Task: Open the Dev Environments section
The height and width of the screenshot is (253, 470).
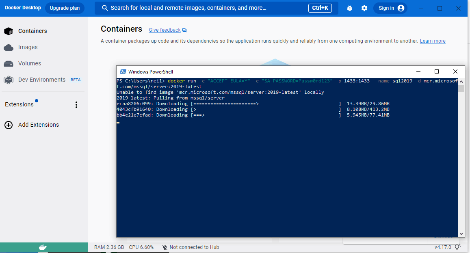Action: click(41, 80)
